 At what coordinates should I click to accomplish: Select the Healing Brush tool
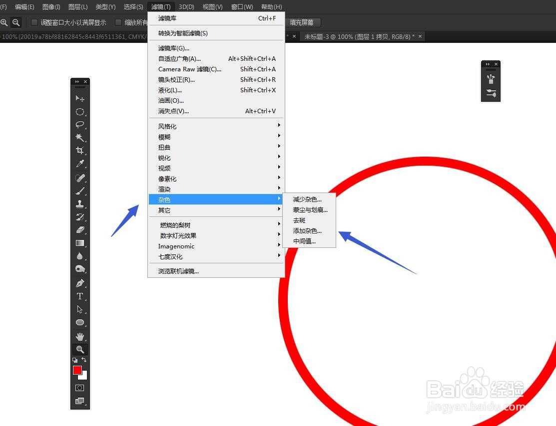click(80, 178)
